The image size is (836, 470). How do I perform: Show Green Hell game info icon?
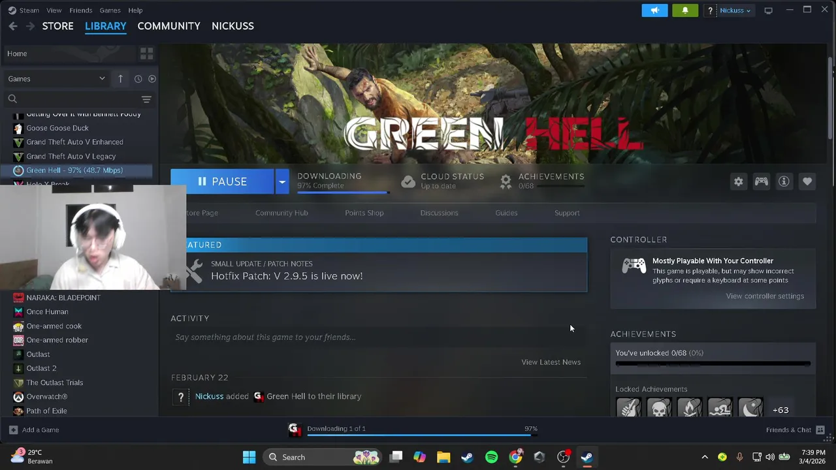(x=784, y=182)
